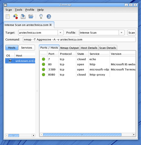
Task: Toggle the Services view button
Action: click(x=27, y=48)
